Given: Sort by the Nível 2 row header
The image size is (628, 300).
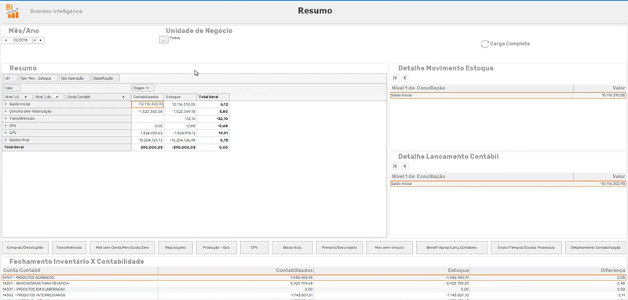Looking at the screenshot, I should point(49,96).
